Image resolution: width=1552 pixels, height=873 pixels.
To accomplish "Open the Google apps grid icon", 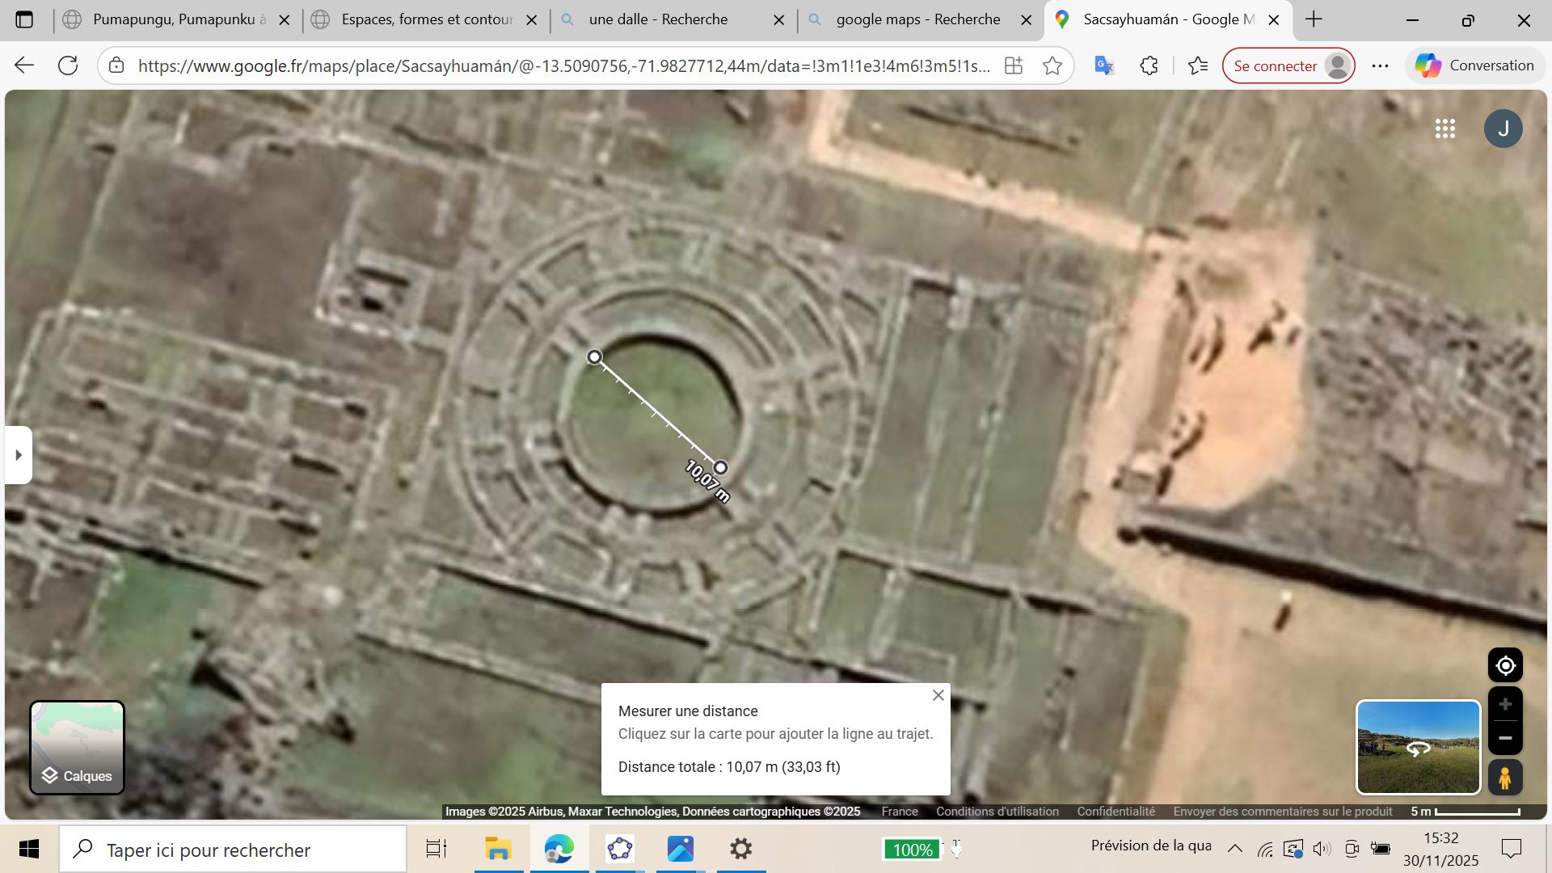I will (x=1445, y=129).
